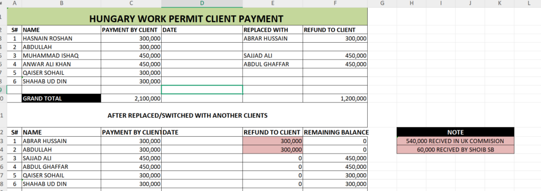Click the 0 refund in SAJJAD ALI's row

273,158
